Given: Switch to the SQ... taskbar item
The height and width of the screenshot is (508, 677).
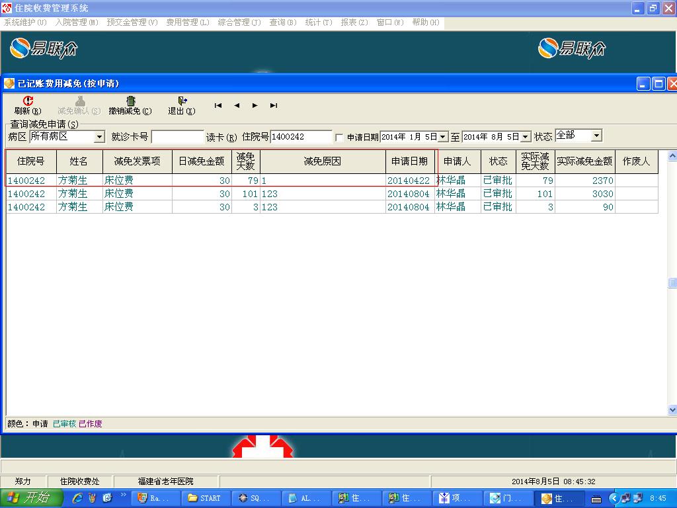Looking at the screenshot, I should 255,498.
